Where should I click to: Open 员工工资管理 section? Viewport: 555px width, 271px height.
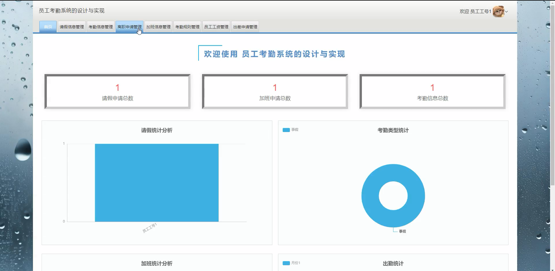216,27
